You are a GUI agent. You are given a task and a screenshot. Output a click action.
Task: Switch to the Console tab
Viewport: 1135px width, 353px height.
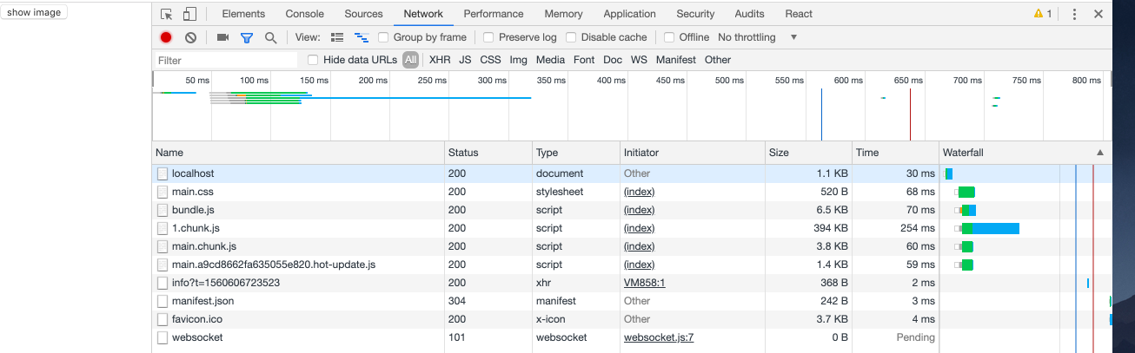pyautogui.click(x=304, y=14)
